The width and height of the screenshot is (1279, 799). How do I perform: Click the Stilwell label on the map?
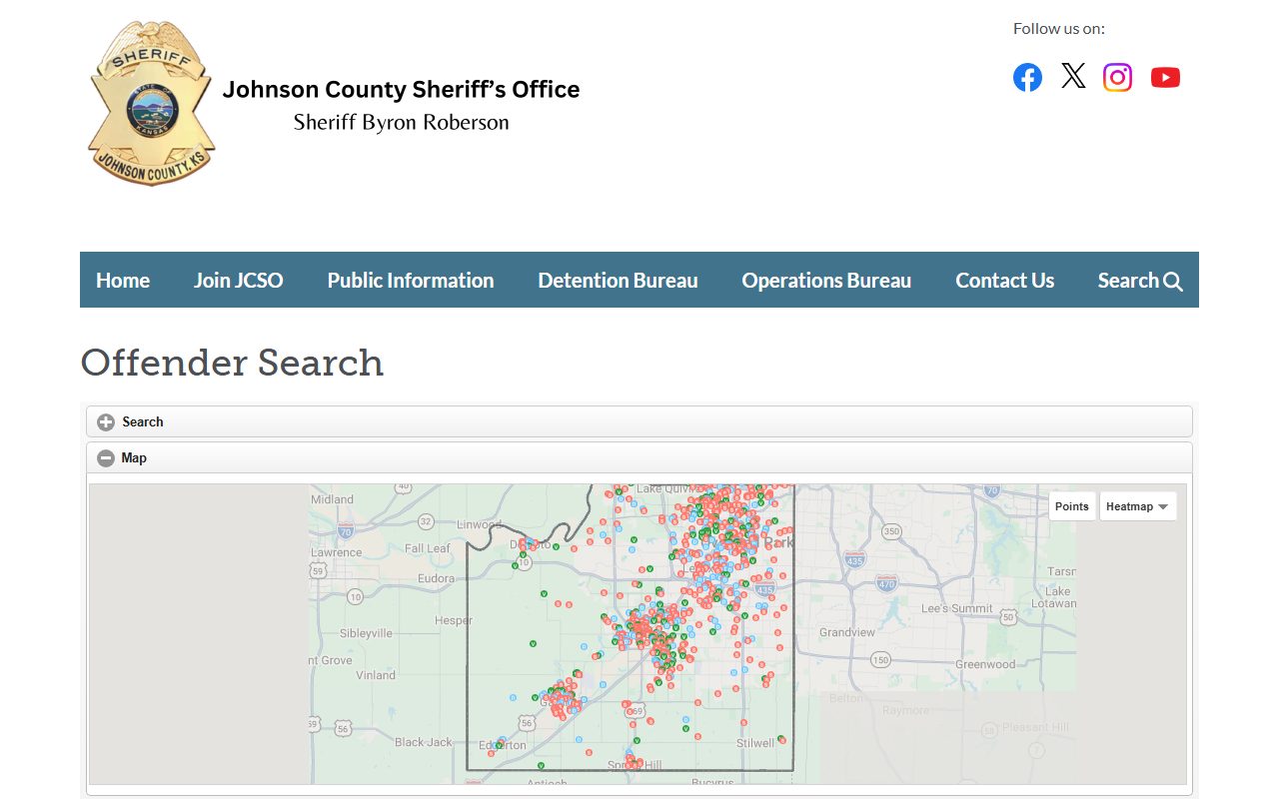(755, 743)
